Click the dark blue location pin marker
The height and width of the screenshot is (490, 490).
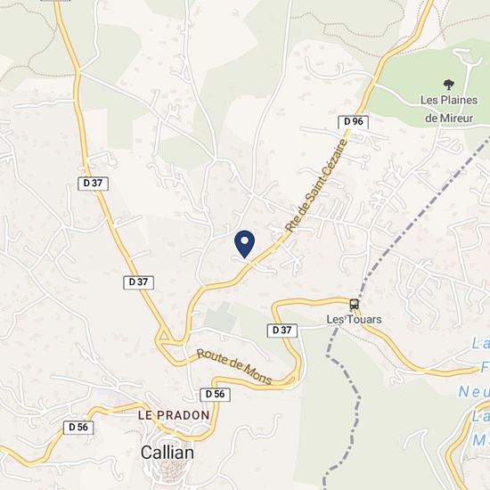coord(244,244)
